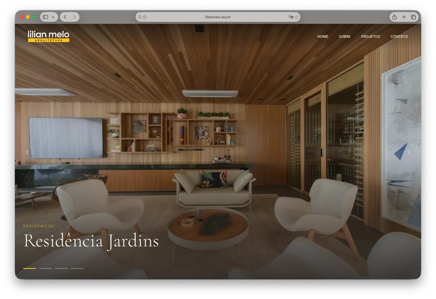Go forward with the Safari forward arrow
The width and height of the screenshot is (436, 299).
[74, 17]
